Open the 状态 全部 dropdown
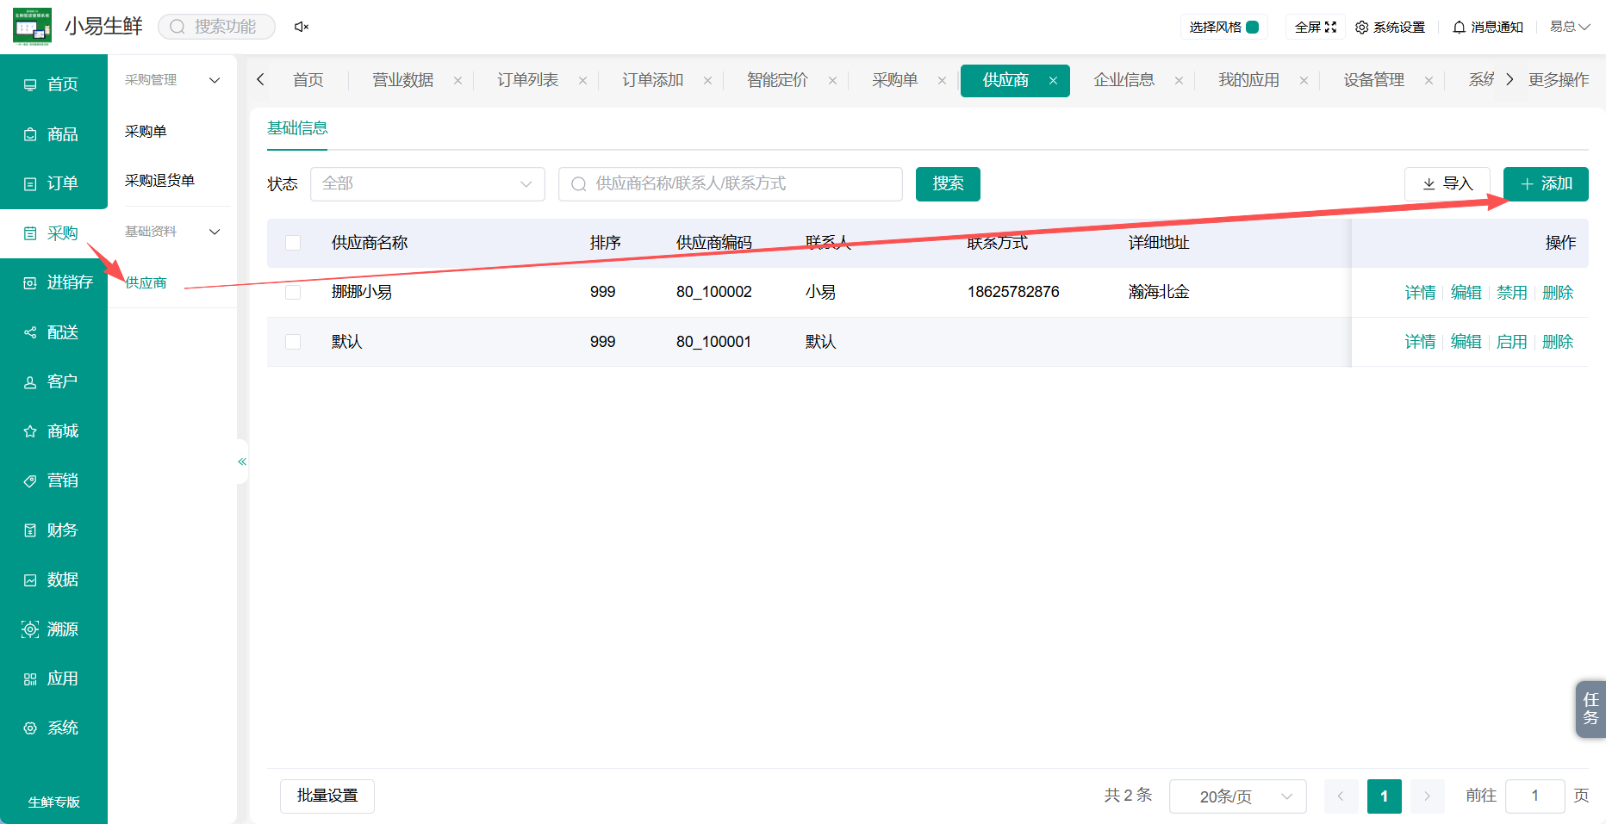The width and height of the screenshot is (1606, 824). pyautogui.click(x=427, y=184)
